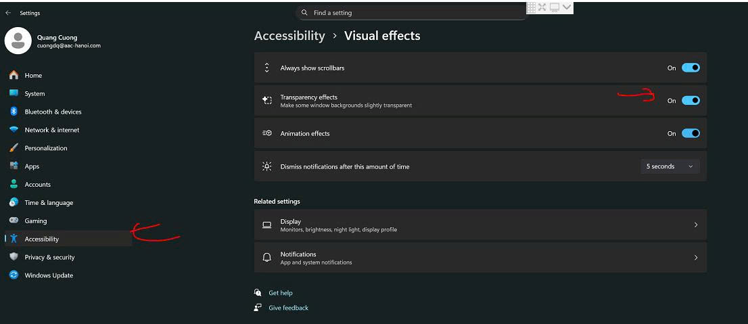
Task: Click the Gaming controller icon
Action: point(14,221)
